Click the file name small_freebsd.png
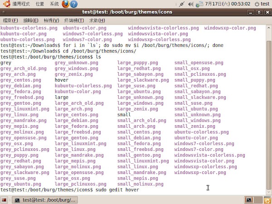272x204 pixels. click(x=141, y=149)
